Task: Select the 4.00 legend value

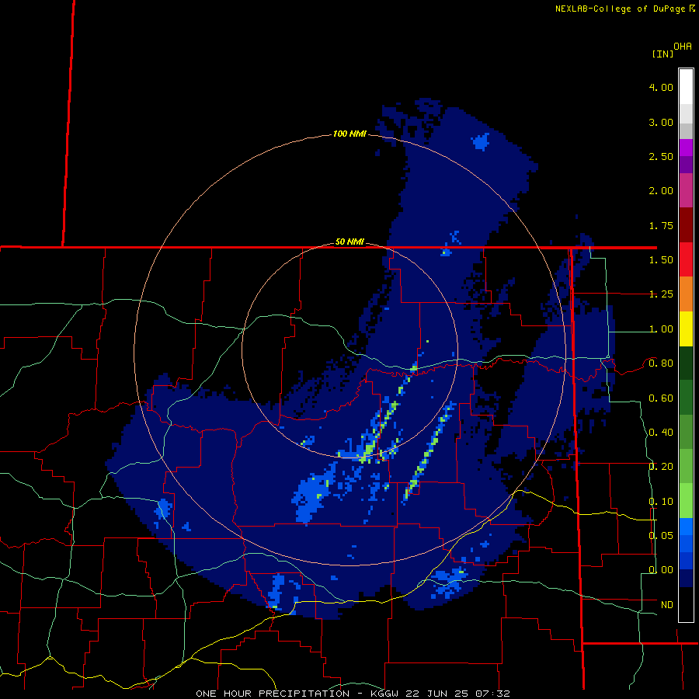Action: [x=661, y=87]
